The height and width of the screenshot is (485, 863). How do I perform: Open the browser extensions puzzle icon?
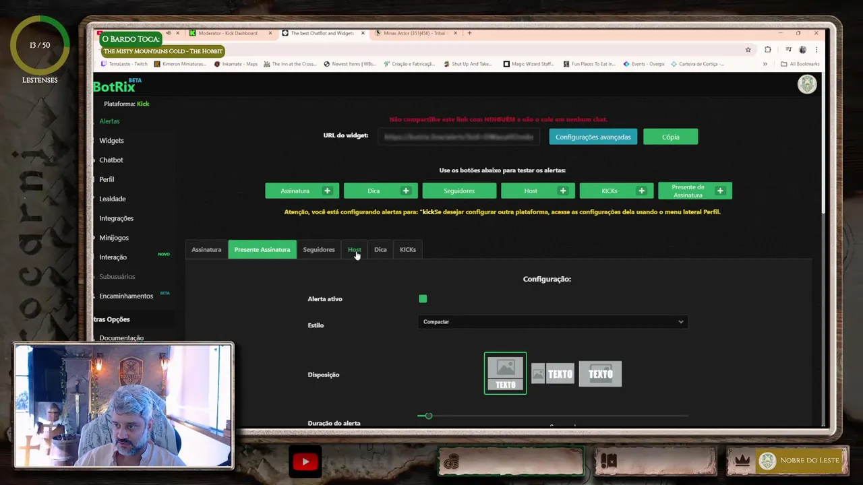tap(767, 49)
